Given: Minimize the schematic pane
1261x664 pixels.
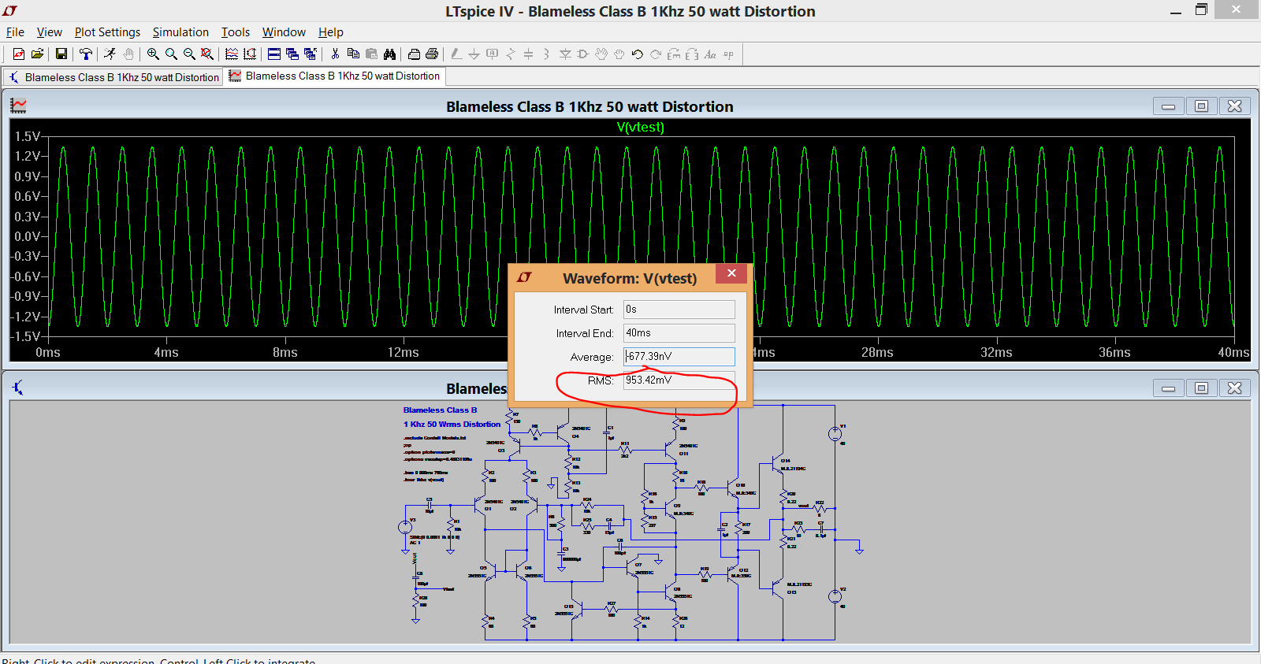Looking at the screenshot, I should tap(1168, 388).
